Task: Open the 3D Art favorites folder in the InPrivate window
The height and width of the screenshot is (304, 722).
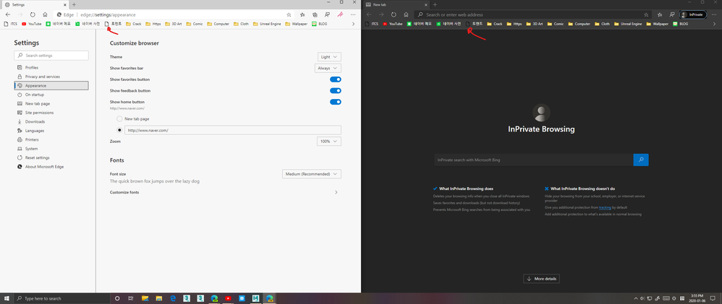Action: [x=535, y=23]
